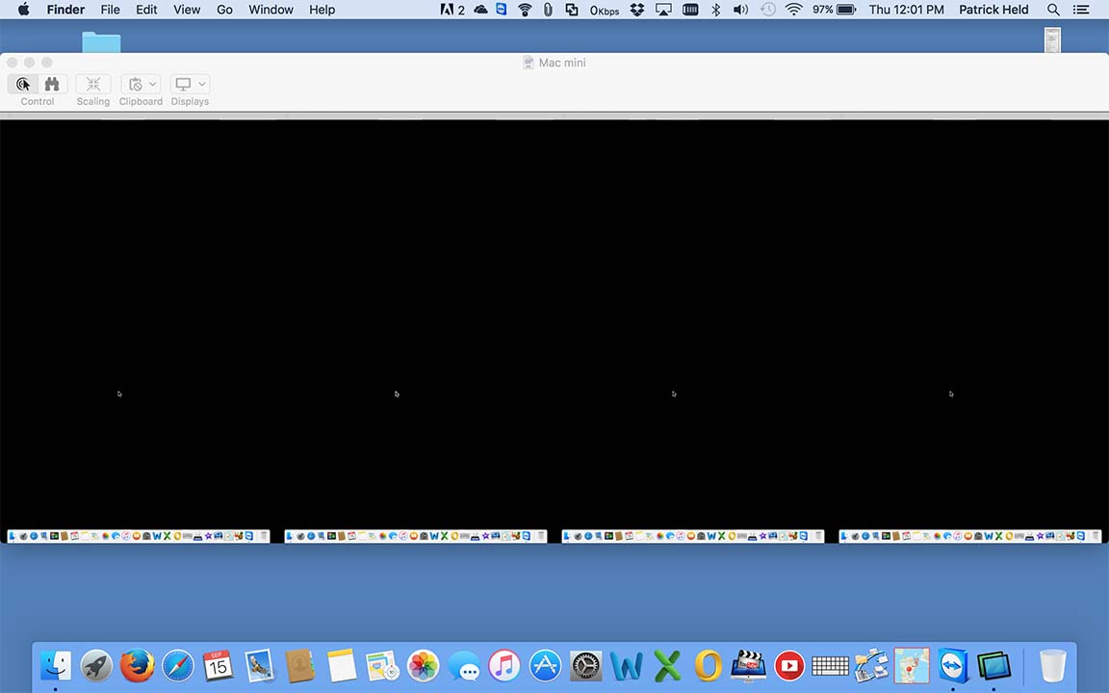The height and width of the screenshot is (693, 1109).
Task: Open the Clipboard dropdown in toolbar
Action: pyautogui.click(x=141, y=84)
